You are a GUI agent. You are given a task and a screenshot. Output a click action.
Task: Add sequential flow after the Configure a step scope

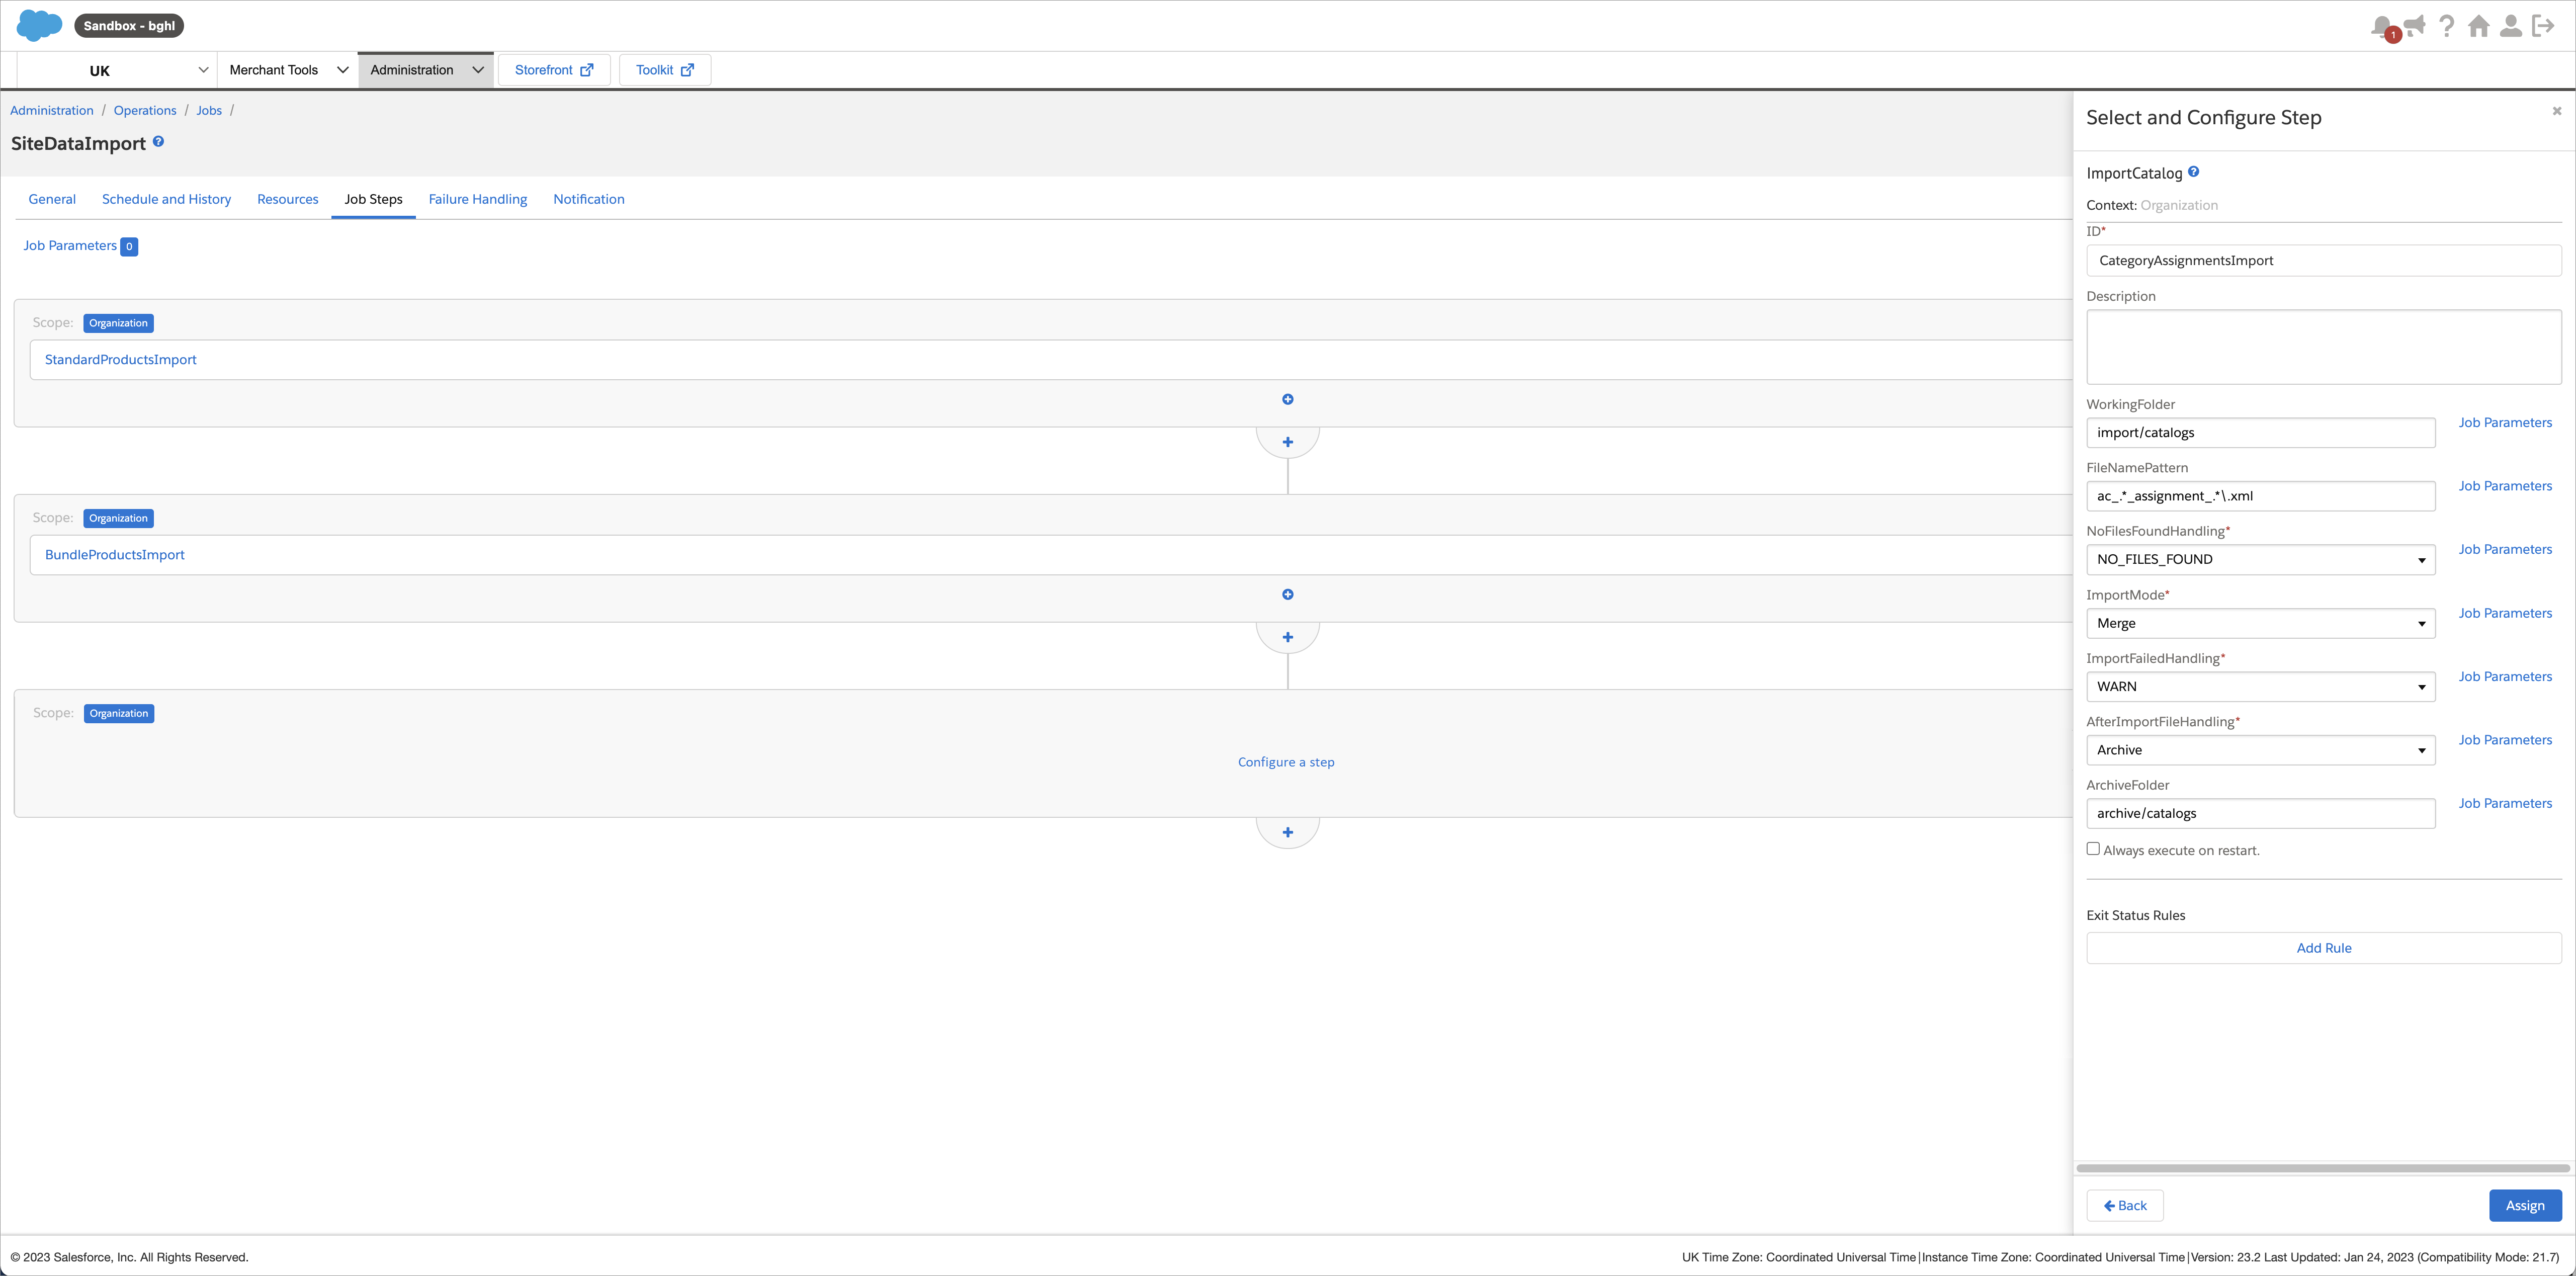[1287, 832]
